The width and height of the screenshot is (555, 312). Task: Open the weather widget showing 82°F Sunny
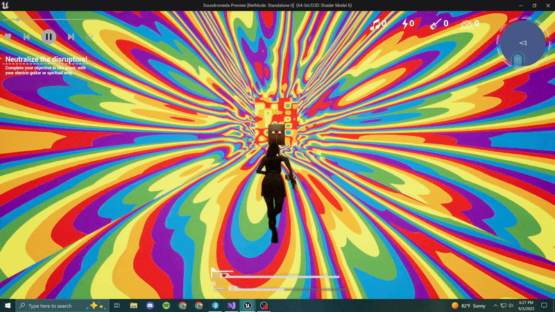pyautogui.click(x=469, y=306)
